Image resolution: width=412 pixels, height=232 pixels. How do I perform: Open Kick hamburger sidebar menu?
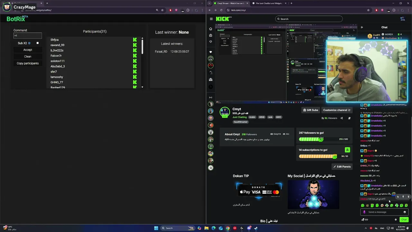coord(211,19)
